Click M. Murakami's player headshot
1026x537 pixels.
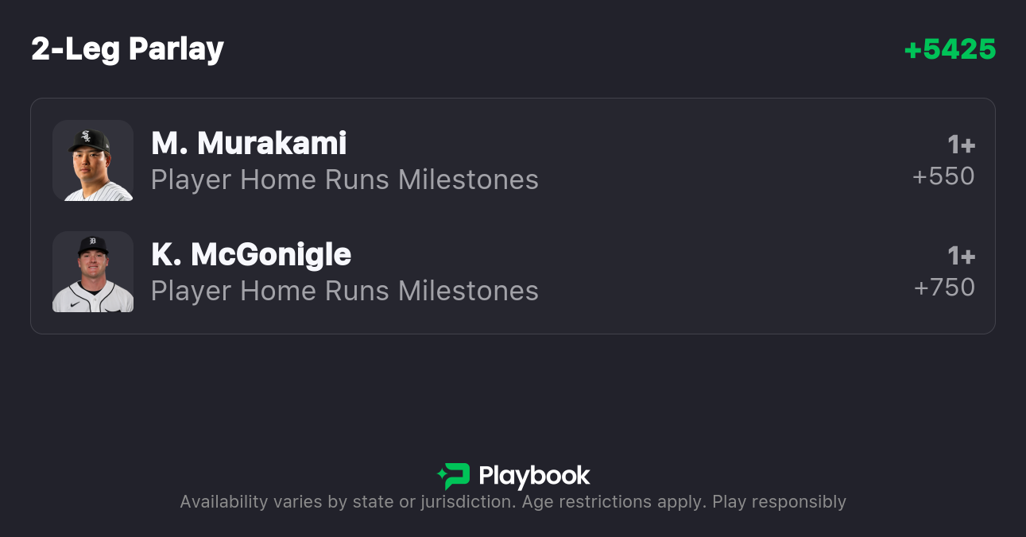coord(93,160)
